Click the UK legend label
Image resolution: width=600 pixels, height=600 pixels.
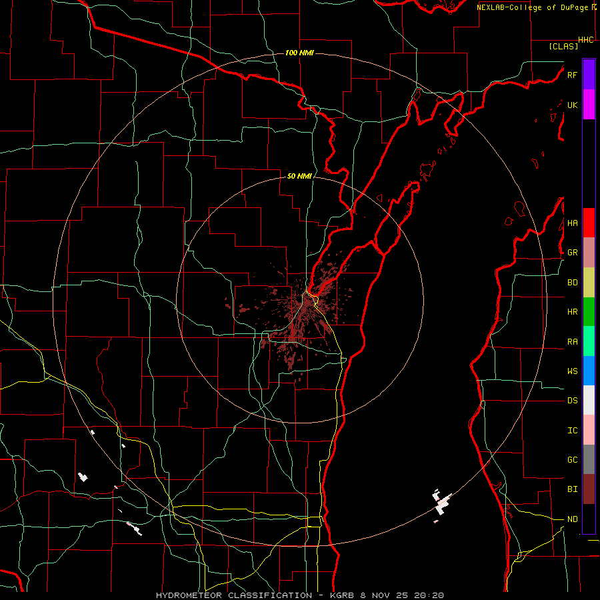pos(572,105)
